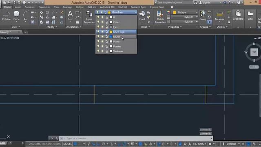The image size is (261, 147).
Task: Open the Express Tools ribbon tab
Action: point(157,7)
